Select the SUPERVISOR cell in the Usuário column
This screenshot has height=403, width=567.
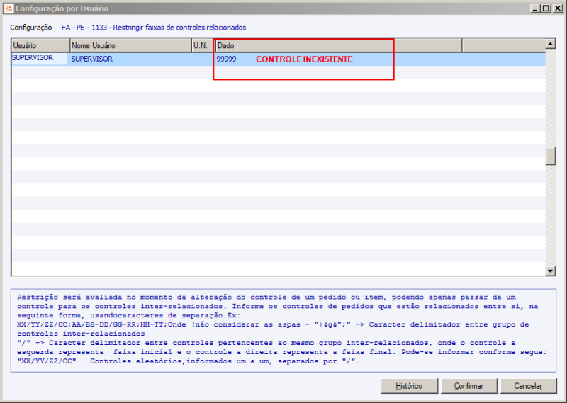tap(40, 59)
